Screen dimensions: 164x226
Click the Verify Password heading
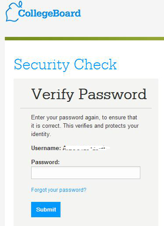point(89,94)
